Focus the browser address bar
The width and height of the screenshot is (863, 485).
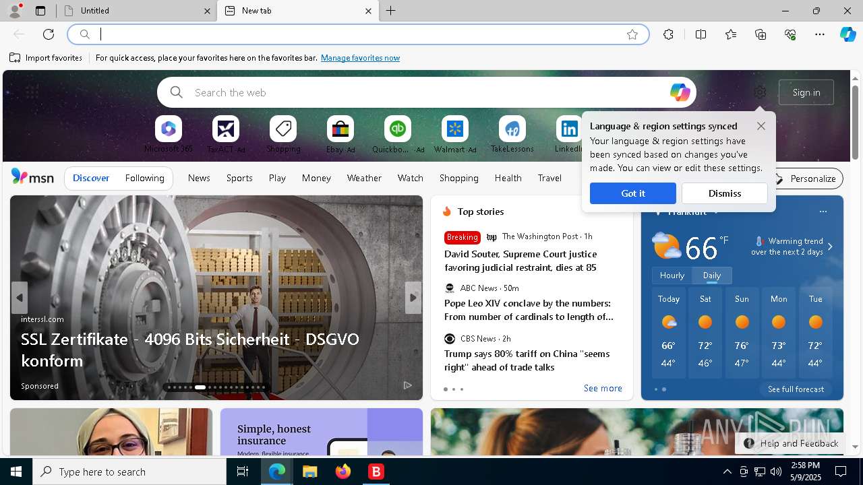[357, 34]
